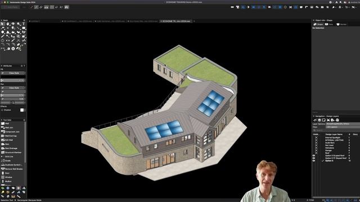Hide the Option 5 layer eye icon
Image resolution: width=360 pixels, height=202 pixels.
314,161
